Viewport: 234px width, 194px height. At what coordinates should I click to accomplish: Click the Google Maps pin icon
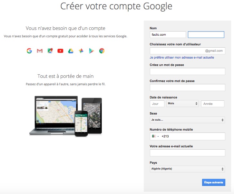coord(50,51)
